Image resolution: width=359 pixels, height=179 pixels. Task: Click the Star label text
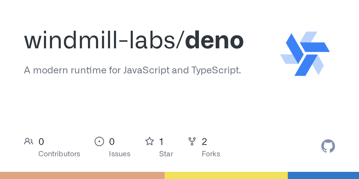coord(166,154)
